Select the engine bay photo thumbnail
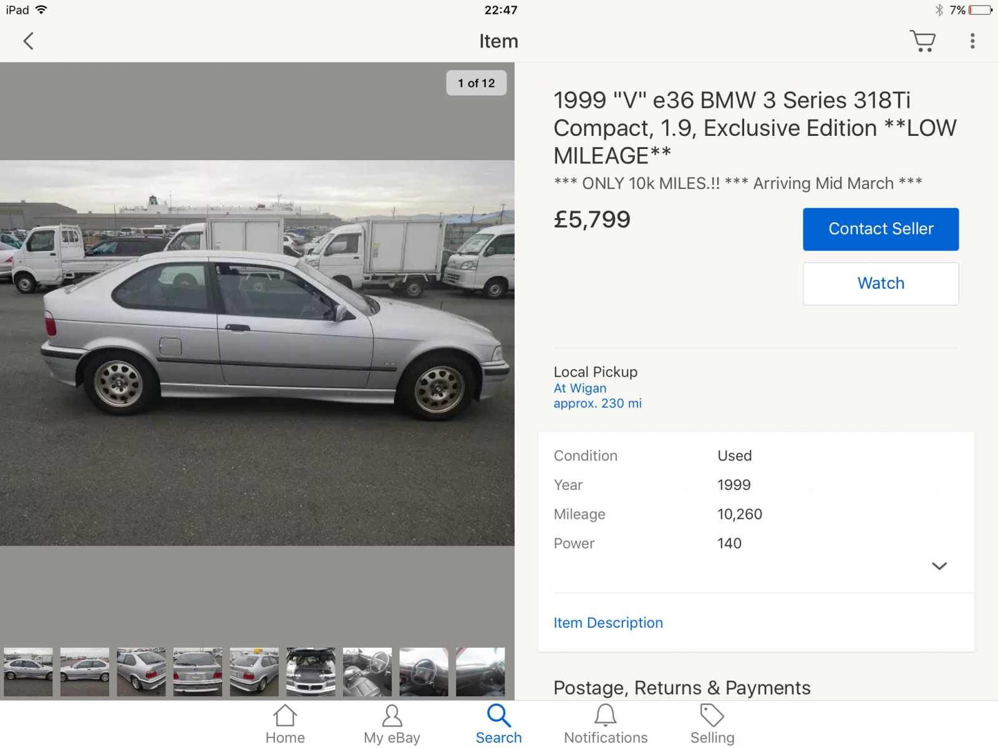The width and height of the screenshot is (998, 748). pos(311,672)
